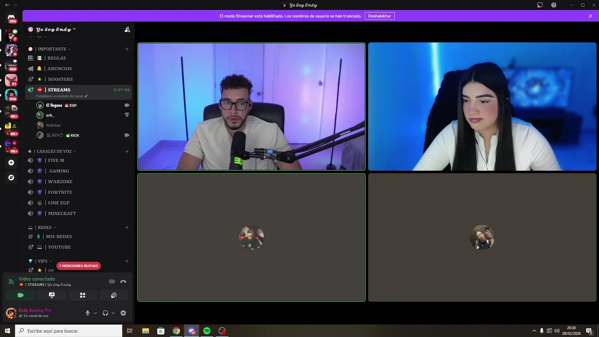Click El Vegano in the STREAMS participants
Viewport: 599px width, 337px height.
pyautogui.click(x=82, y=105)
